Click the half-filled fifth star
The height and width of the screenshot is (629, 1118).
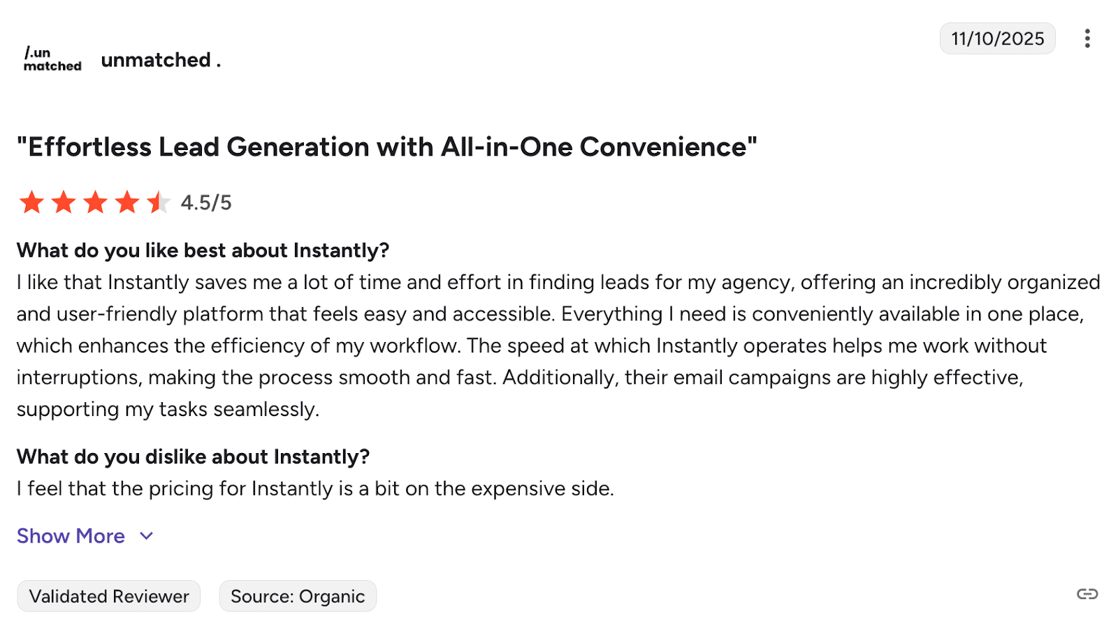[x=159, y=202]
